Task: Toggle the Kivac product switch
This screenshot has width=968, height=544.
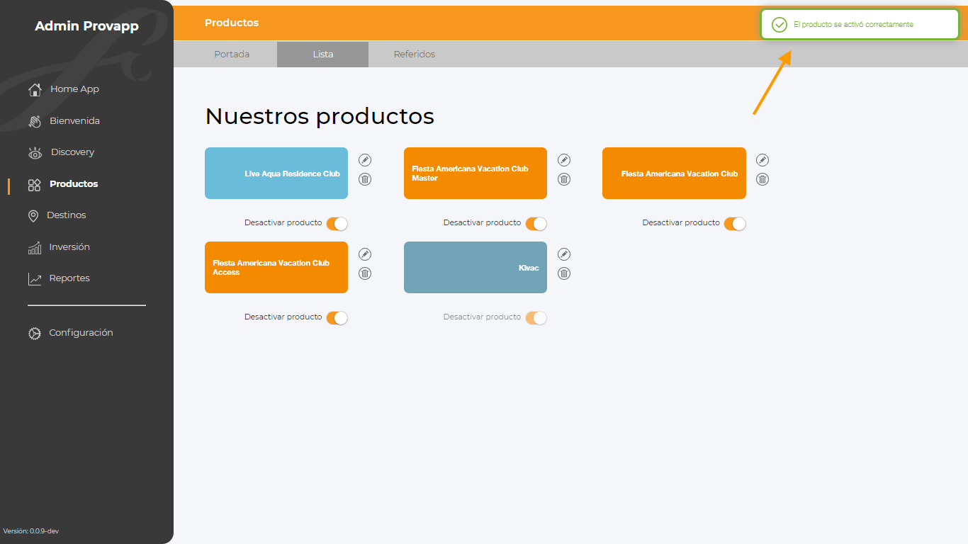Action: [536, 318]
